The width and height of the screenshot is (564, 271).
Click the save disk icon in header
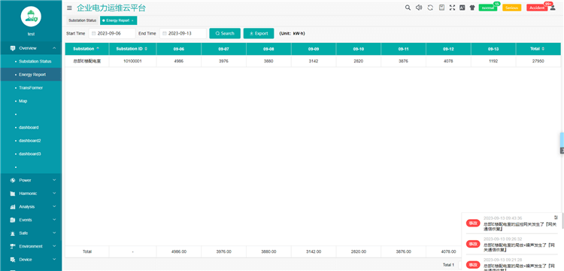(441, 8)
